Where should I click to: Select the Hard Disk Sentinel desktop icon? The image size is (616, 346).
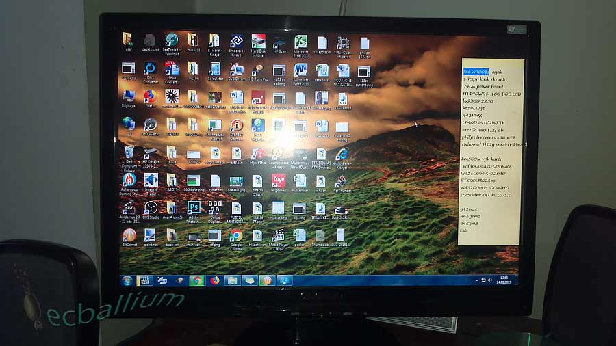tap(258, 42)
